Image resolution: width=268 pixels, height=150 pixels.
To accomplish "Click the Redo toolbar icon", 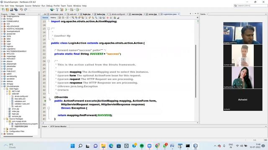I will [26, 10].
